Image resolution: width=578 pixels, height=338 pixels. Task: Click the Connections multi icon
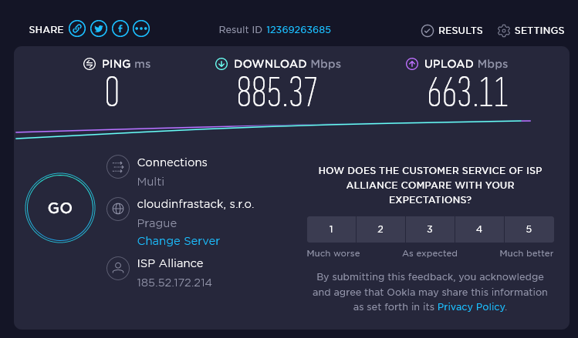(x=117, y=166)
